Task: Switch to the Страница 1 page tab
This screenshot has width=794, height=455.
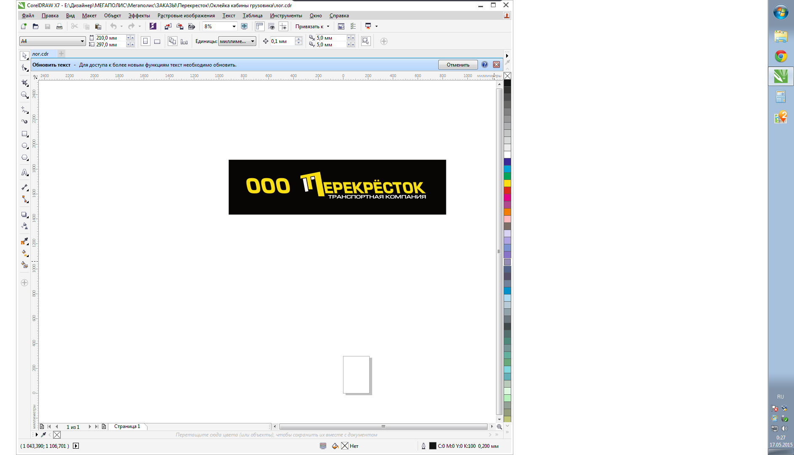Action: coord(127,426)
